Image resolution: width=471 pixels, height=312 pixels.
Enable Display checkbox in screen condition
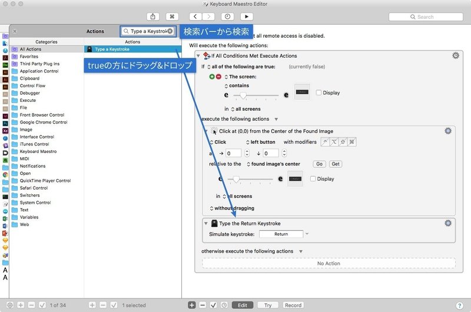319,92
